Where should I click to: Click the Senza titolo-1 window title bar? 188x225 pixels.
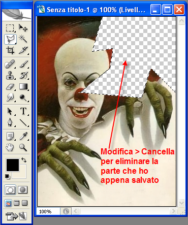pyautogui.click(x=110, y=10)
